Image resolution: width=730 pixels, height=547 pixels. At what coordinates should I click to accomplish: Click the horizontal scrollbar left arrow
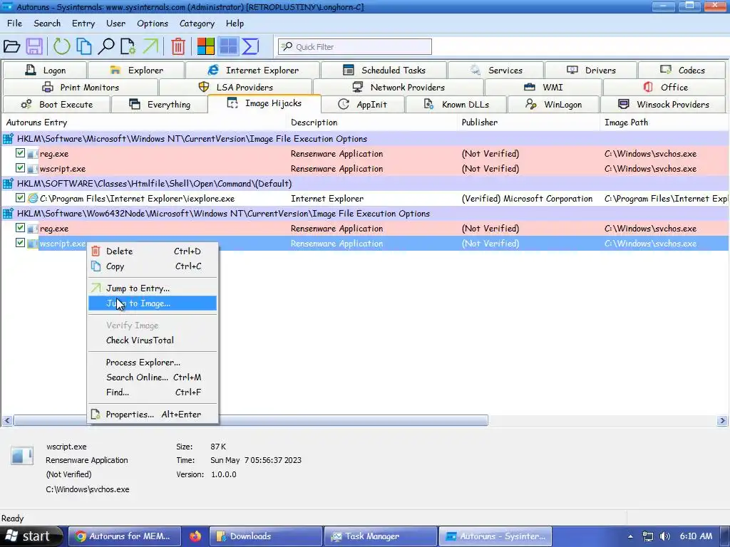(x=7, y=420)
